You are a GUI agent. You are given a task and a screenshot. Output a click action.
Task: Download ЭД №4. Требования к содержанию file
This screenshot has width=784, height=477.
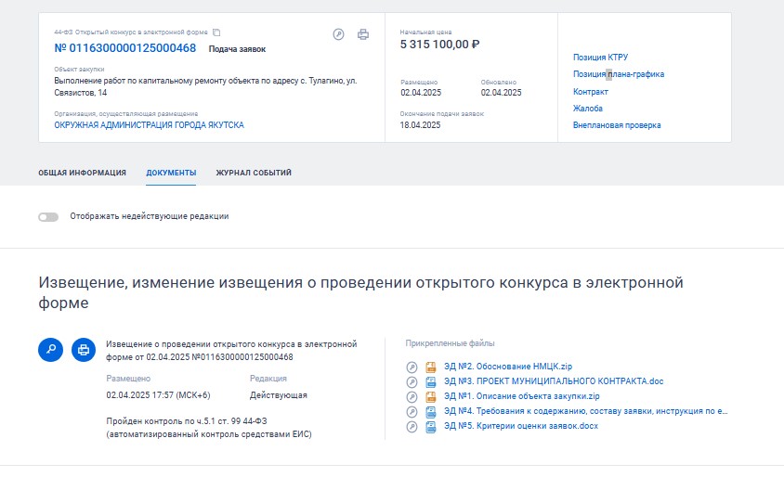585,411
